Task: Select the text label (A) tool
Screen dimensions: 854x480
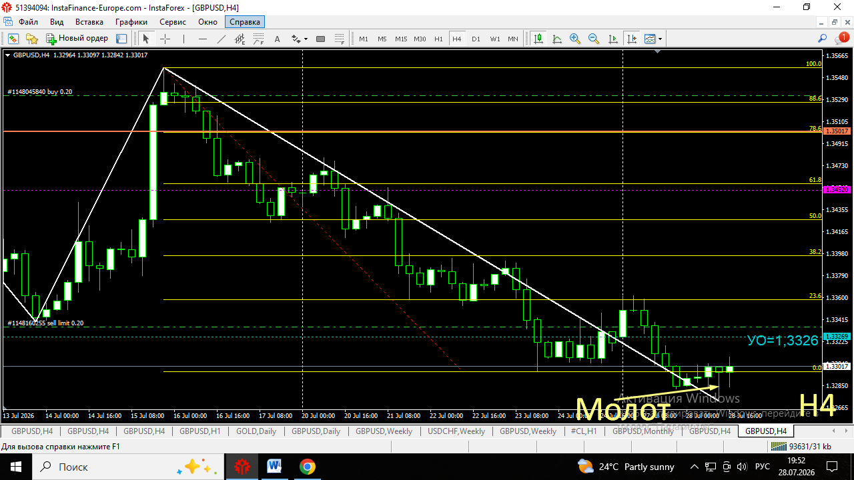Action: (x=278, y=39)
